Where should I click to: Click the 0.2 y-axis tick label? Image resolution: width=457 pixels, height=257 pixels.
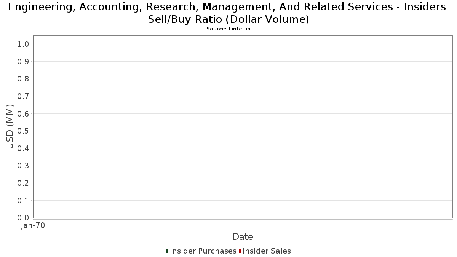click(23, 183)
